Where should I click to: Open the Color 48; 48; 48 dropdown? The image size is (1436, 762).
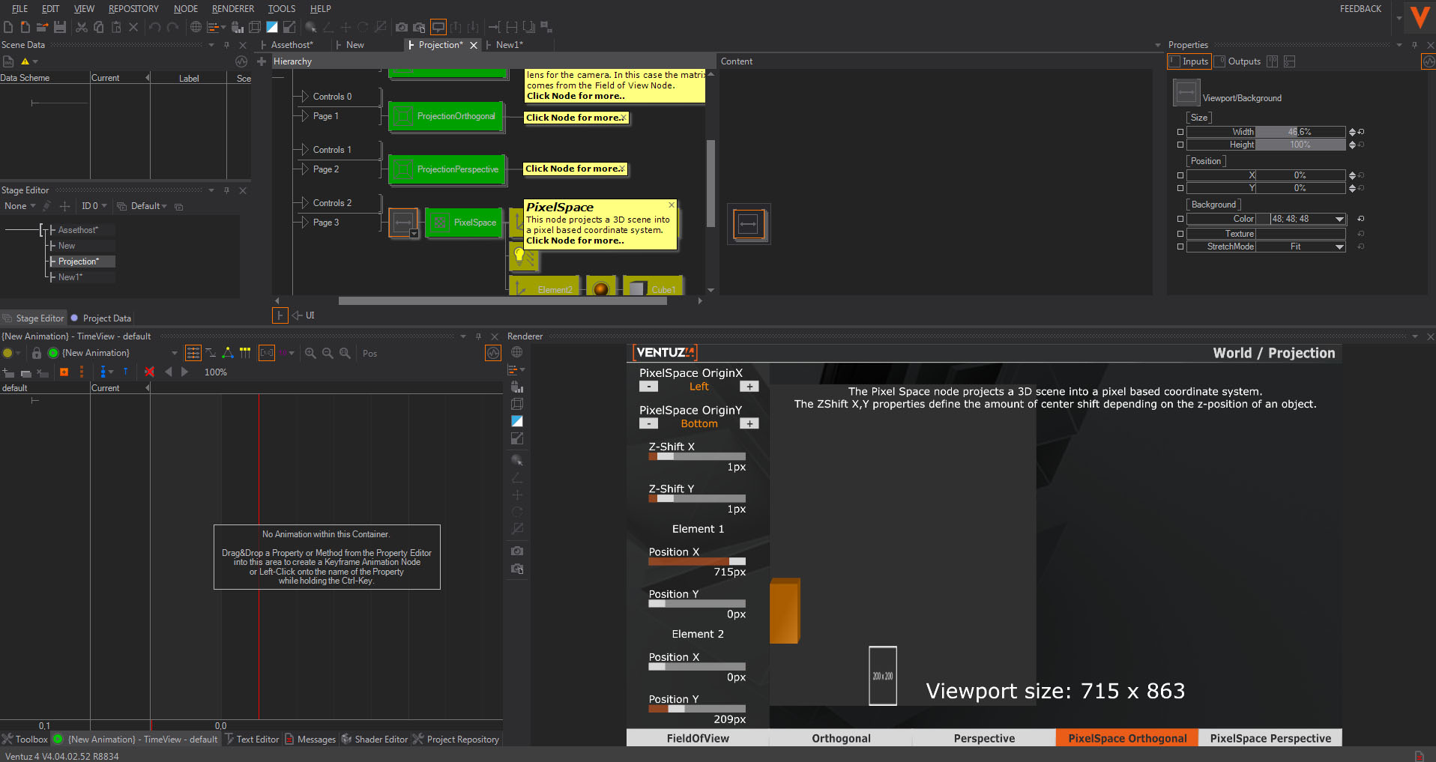(1339, 219)
